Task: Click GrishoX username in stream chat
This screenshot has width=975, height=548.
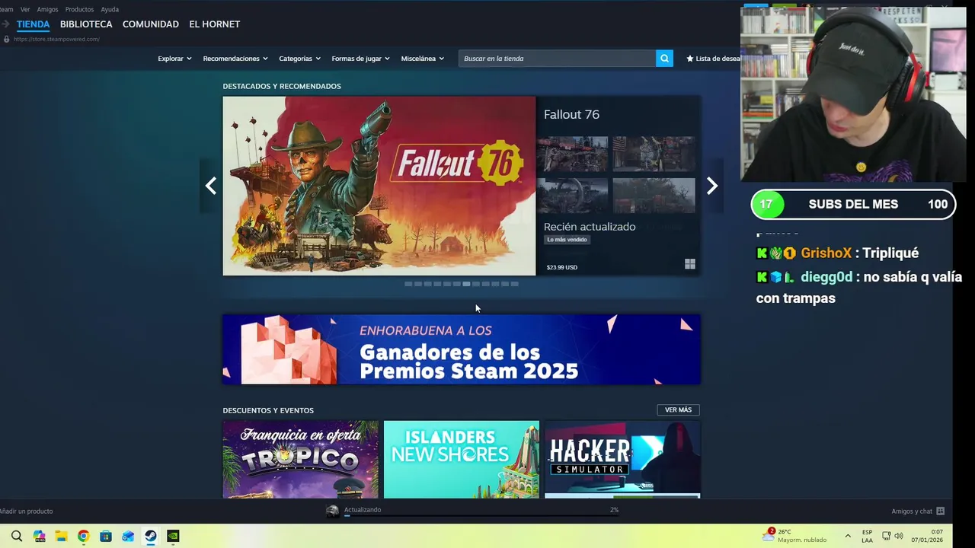Action: click(x=826, y=253)
